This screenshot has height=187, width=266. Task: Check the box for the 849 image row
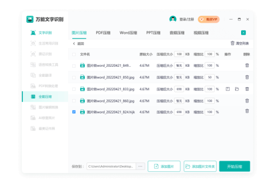tap(74, 66)
